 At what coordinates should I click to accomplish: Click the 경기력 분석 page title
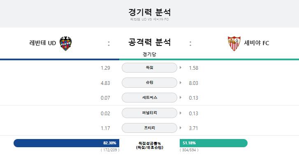pos(150,12)
